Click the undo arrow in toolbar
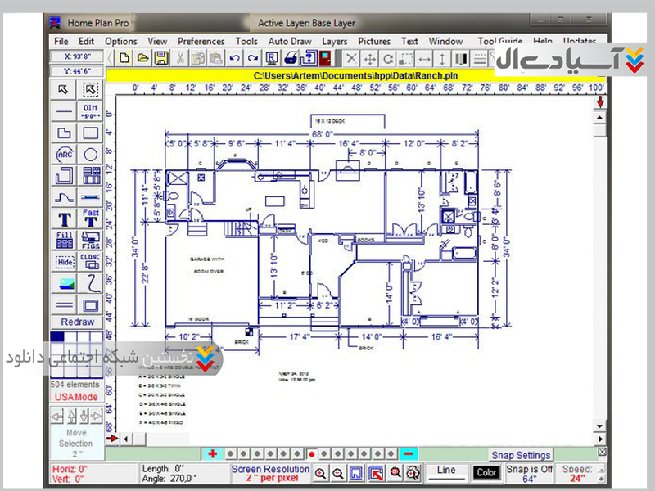 [235, 58]
